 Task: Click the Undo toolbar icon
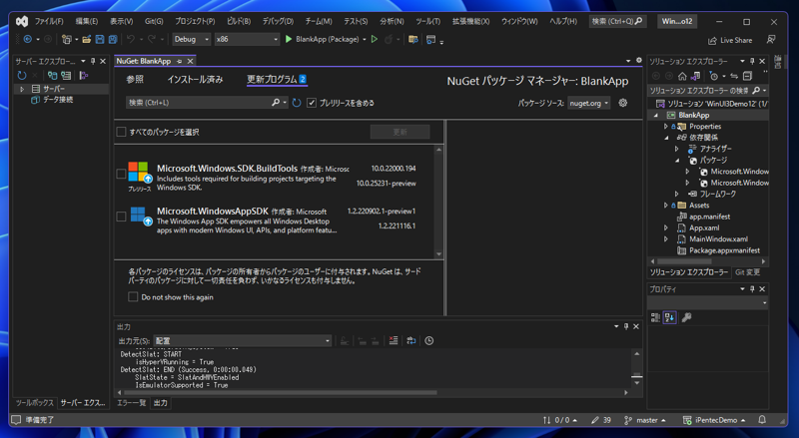click(x=131, y=39)
